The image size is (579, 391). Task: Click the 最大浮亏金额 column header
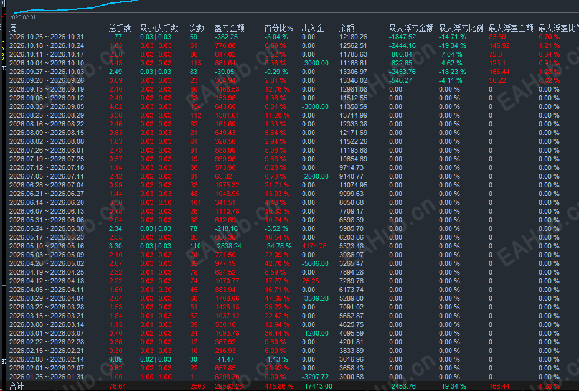pyautogui.click(x=411, y=28)
